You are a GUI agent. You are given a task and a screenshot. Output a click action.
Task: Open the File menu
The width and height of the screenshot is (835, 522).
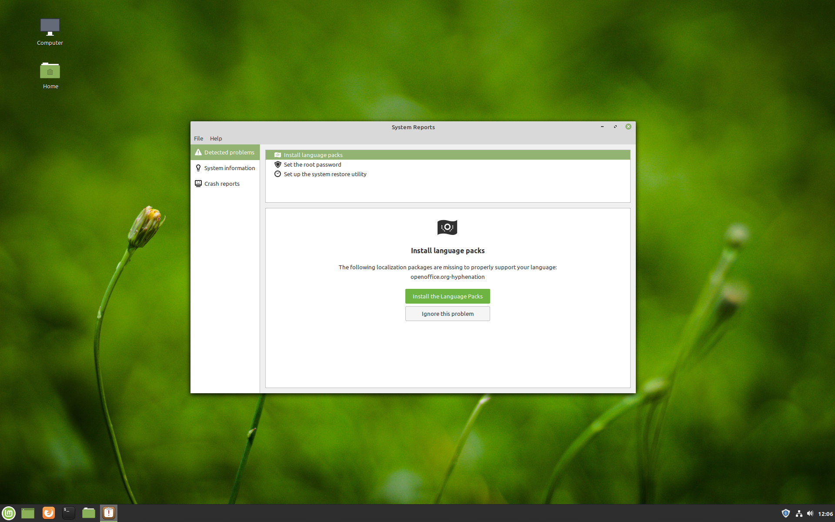coord(198,138)
